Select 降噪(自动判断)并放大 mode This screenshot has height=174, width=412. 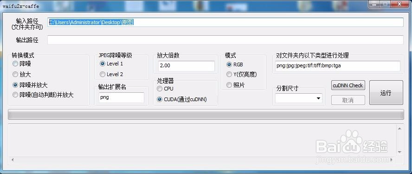(43, 95)
